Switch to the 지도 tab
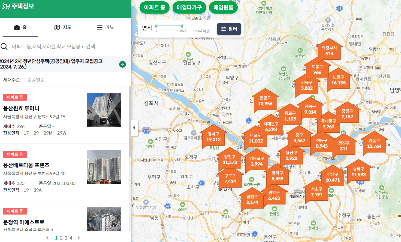Viewport: 401px width, 242px height. 63,27
